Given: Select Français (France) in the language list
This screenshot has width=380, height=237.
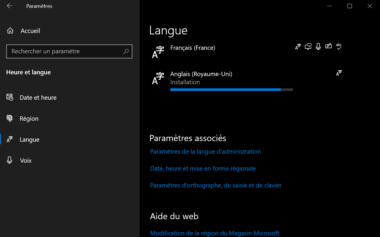Looking at the screenshot, I should 193,48.
